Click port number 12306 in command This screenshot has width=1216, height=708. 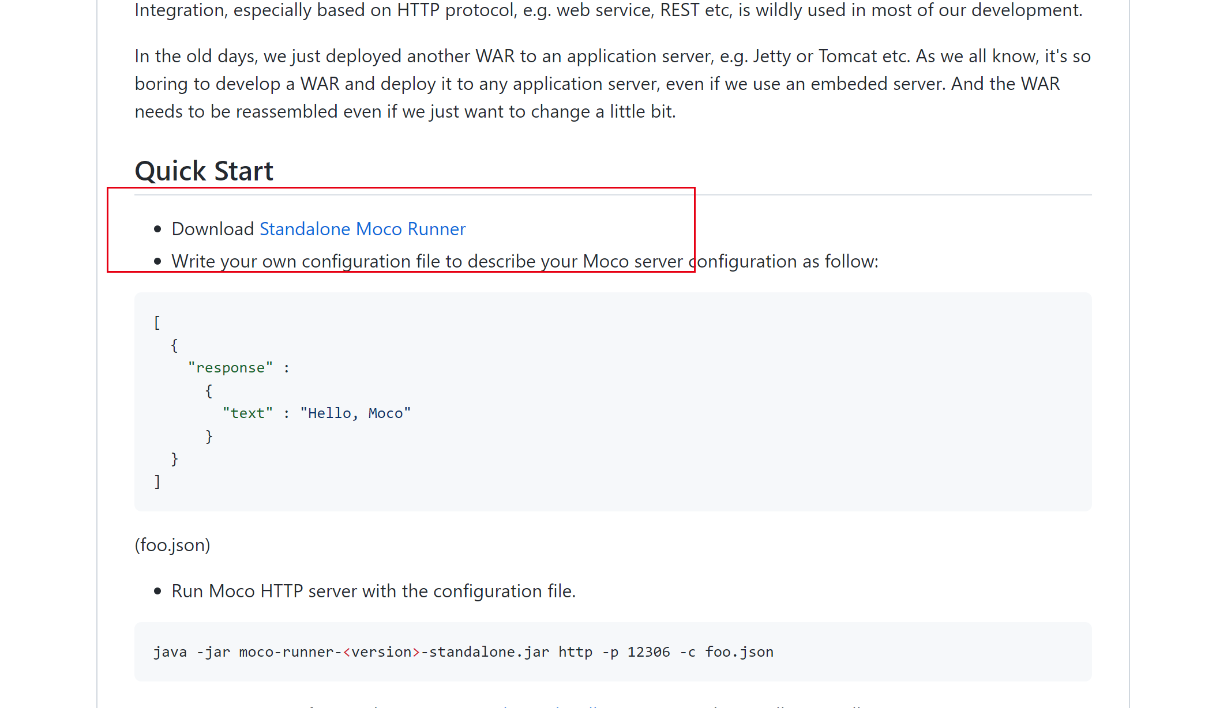coord(648,652)
